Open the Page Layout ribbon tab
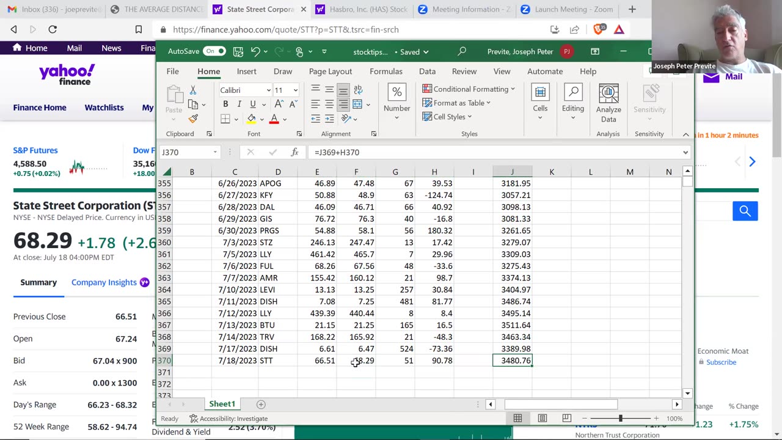This screenshot has height=440, width=782. 331,71
